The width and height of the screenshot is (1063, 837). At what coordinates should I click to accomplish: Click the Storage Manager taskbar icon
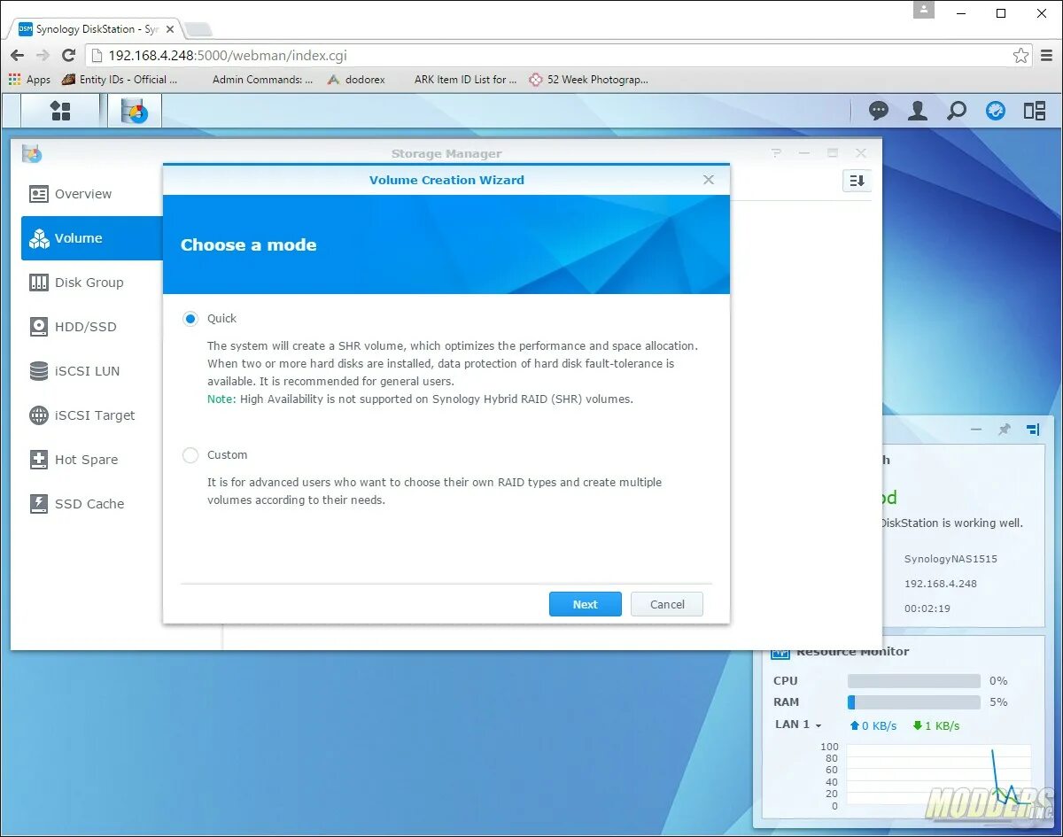point(135,111)
